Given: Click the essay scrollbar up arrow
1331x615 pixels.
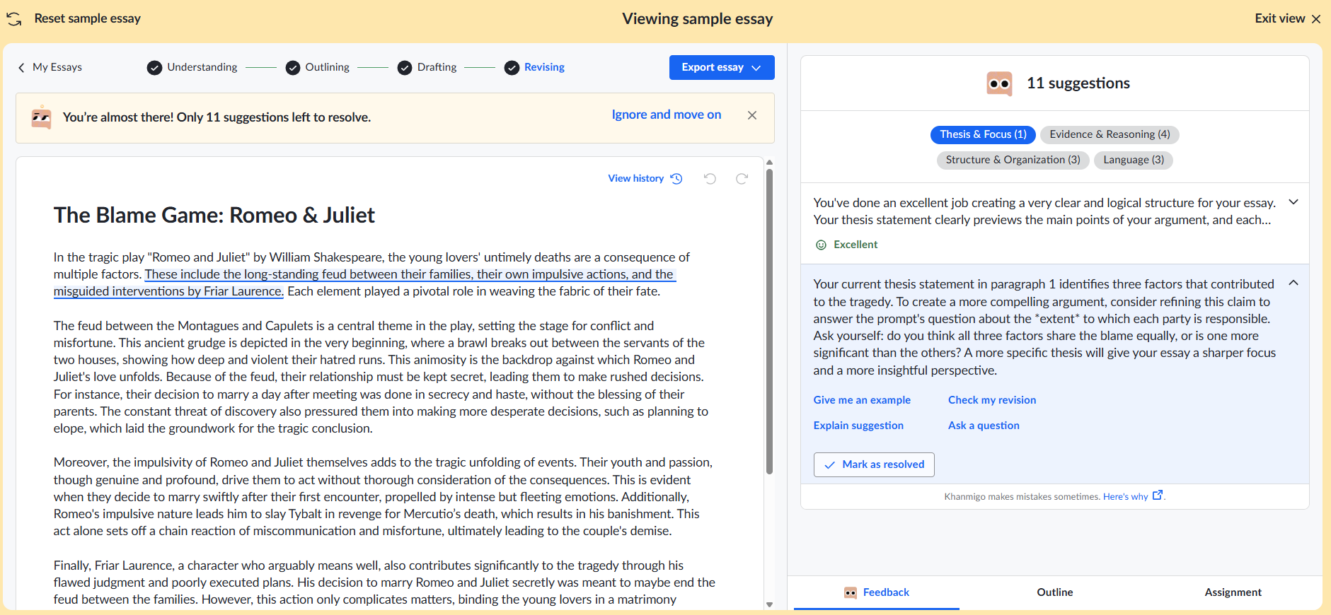Looking at the screenshot, I should click(769, 163).
